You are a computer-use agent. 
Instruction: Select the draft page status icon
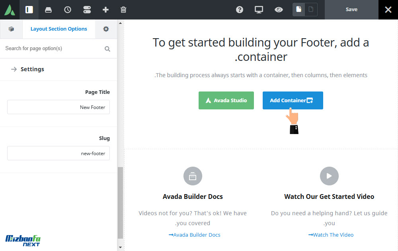[311, 10]
